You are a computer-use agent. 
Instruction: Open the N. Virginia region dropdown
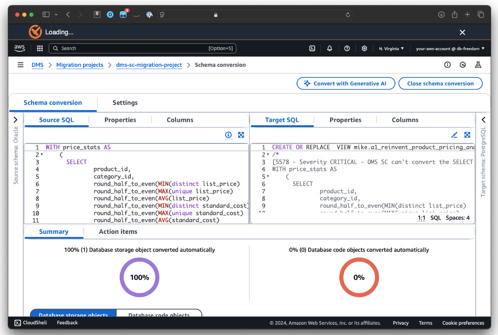click(x=391, y=48)
